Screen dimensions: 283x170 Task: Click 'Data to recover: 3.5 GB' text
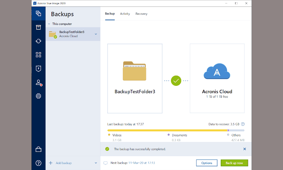224,124
